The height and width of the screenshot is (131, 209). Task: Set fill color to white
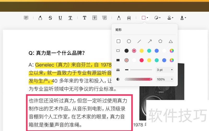coord(134,60)
